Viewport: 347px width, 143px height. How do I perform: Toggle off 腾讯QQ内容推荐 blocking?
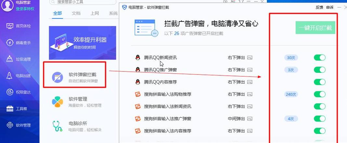[x=320, y=82]
